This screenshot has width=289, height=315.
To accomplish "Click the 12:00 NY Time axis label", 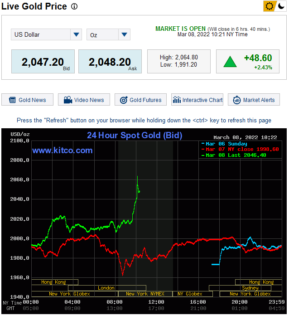I will (x=156, y=302).
